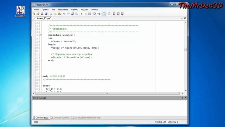This screenshot has width=225, height=127.
Task: Click the 'const' keyword line
Action: click(46, 86)
